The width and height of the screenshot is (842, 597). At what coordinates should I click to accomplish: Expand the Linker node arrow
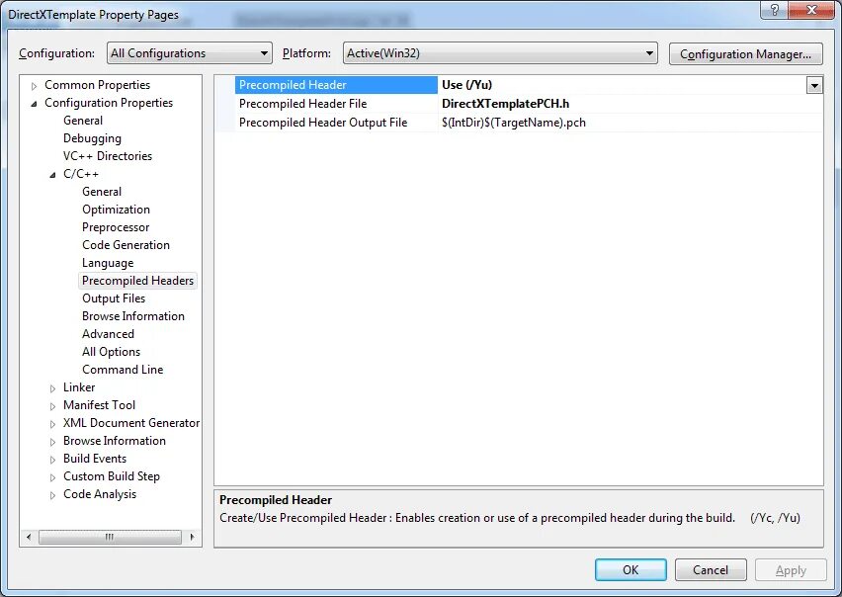(52, 388)
